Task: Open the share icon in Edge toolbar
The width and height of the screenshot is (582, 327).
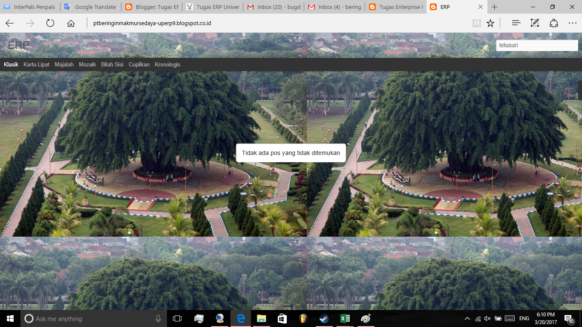Action: 553,23
